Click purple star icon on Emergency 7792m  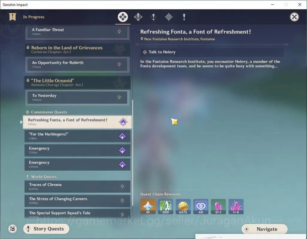tap(122, 151)
